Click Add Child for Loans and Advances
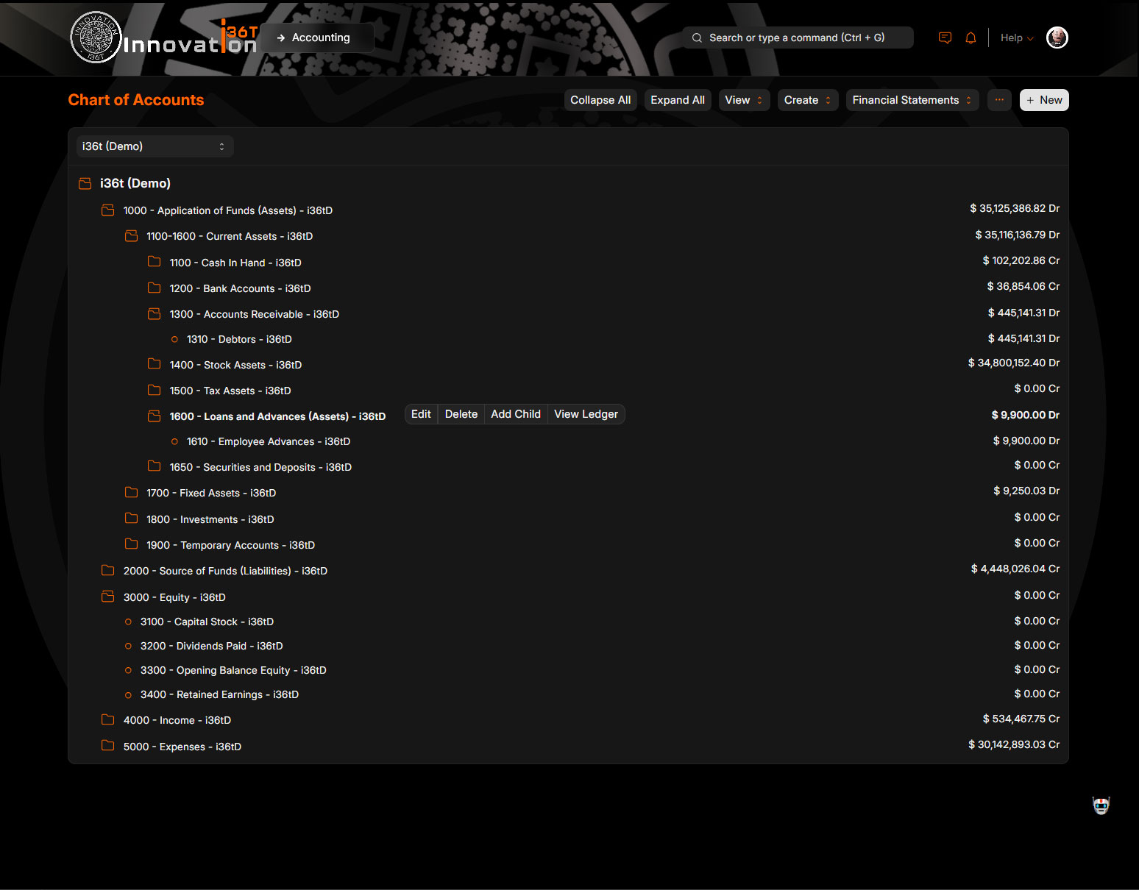Image resolution: width=1139 pixels, height=890 pixels. pos(515,414)
